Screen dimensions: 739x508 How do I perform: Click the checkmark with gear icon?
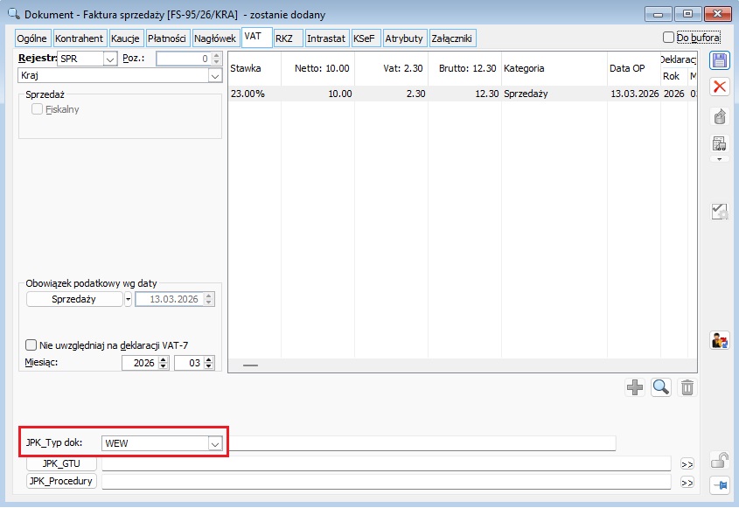coord(719,212)
